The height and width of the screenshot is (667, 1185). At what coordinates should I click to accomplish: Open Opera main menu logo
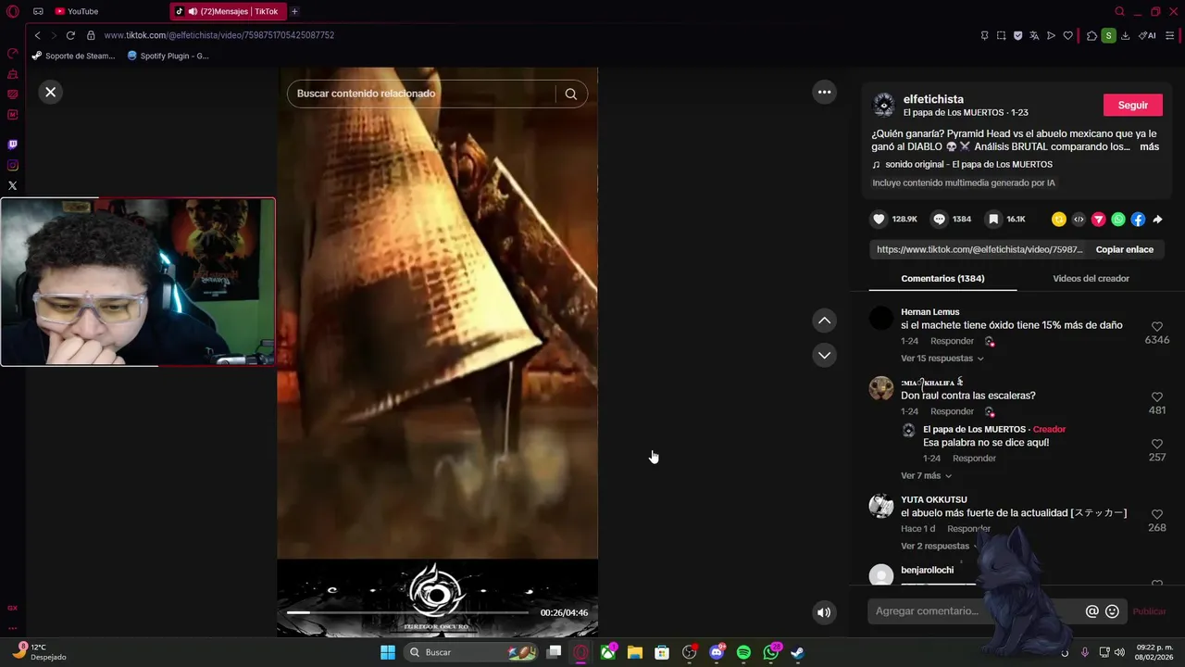coord(12,11)
